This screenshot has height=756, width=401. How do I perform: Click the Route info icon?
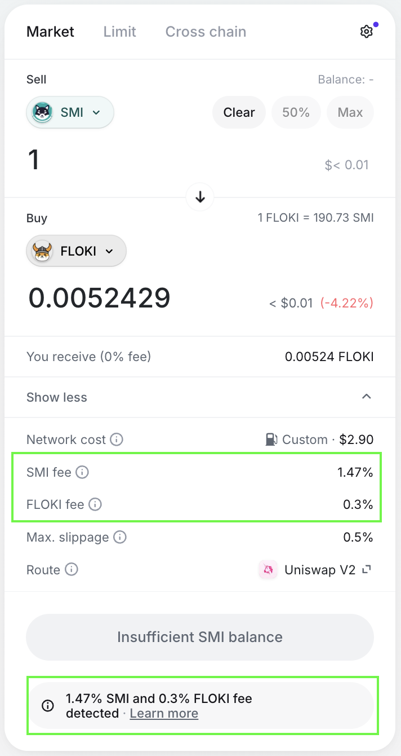coord(71,570)
